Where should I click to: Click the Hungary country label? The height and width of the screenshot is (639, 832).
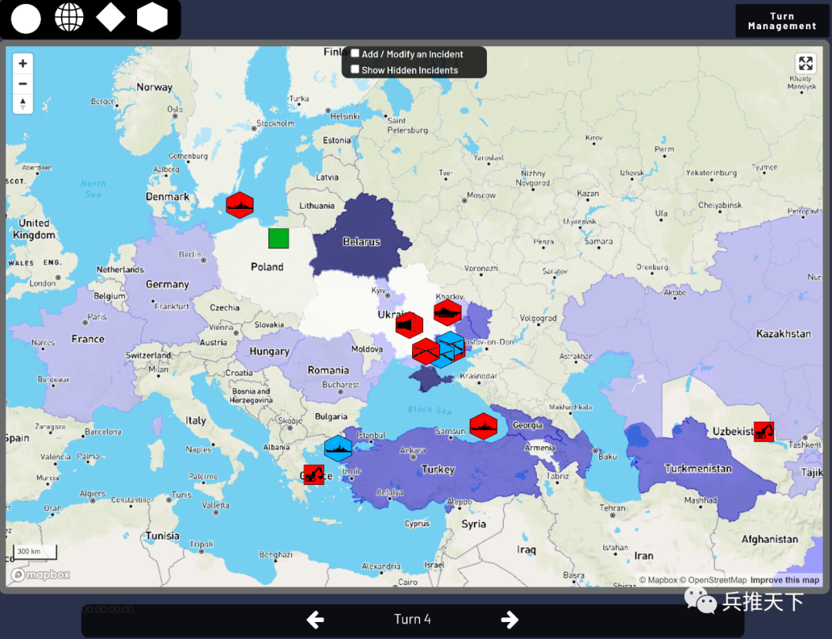[269, 351]
